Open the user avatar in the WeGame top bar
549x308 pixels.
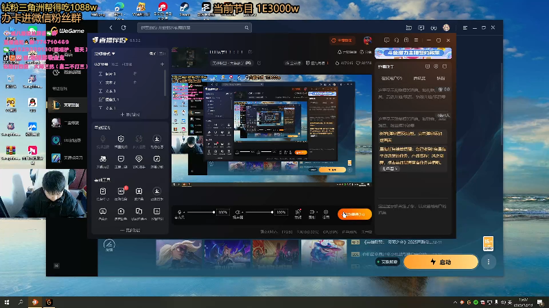pyautogui.click(x=446, y=27)
